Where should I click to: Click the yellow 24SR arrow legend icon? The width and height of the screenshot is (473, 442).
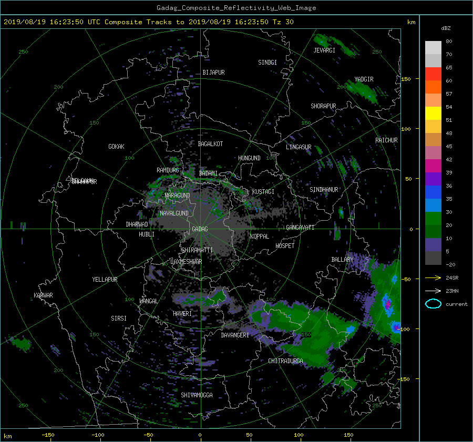pyautogui.click(x=433, y=277)
